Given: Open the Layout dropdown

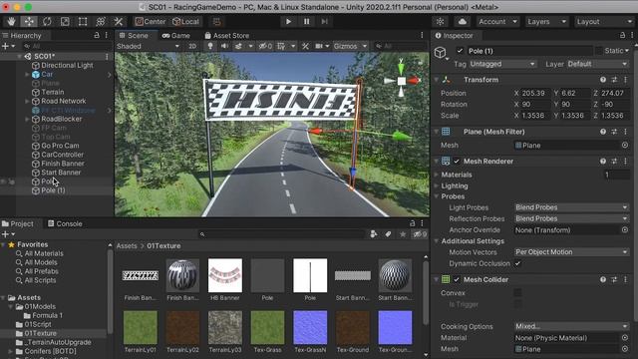Looking at the screenshot, I should click(604, 22).
